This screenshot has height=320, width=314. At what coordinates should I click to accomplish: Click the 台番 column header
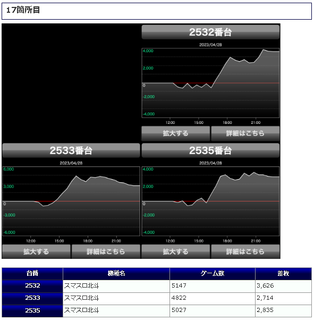32,274
